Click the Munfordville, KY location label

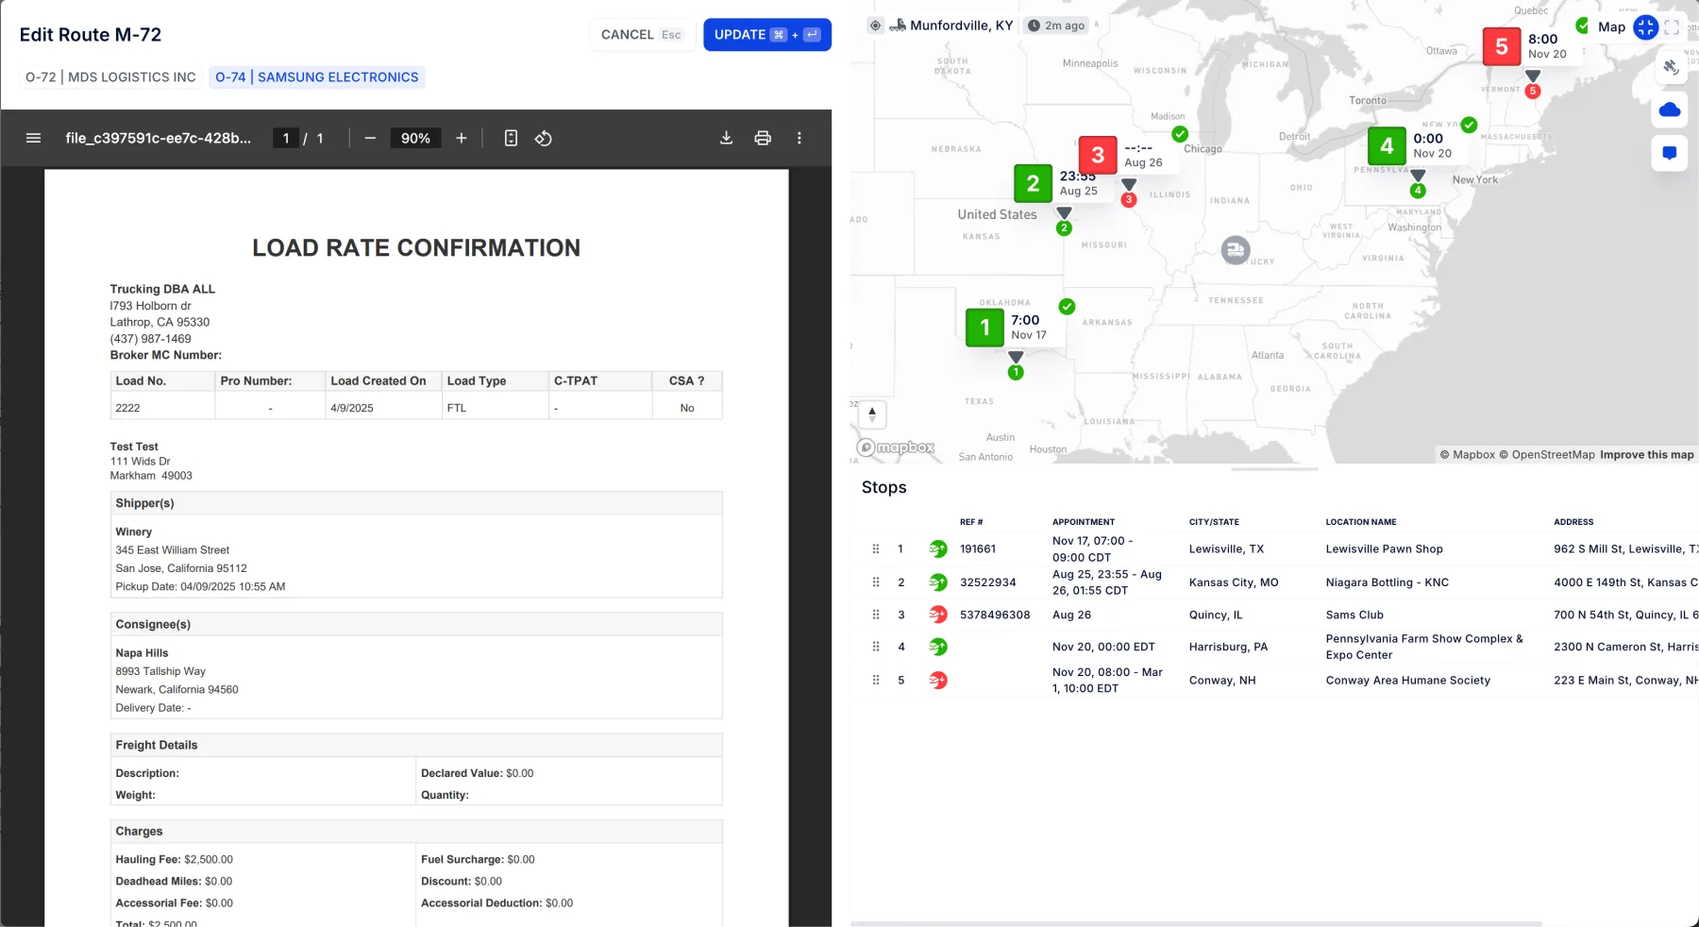coord(962,25)
